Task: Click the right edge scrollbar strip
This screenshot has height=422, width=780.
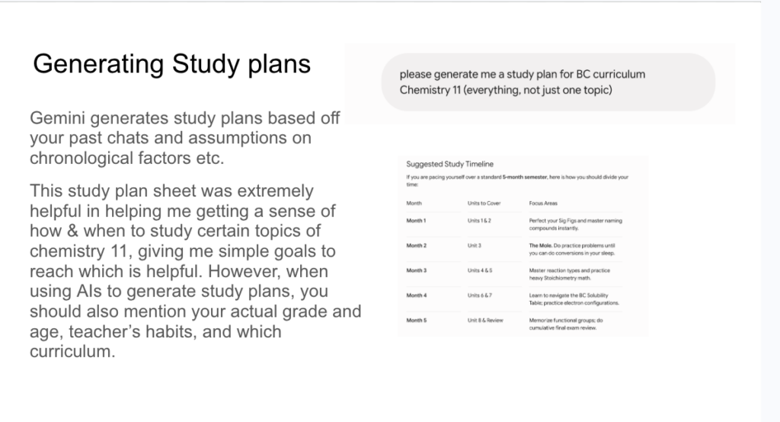Action: click(x=770, y=211)
